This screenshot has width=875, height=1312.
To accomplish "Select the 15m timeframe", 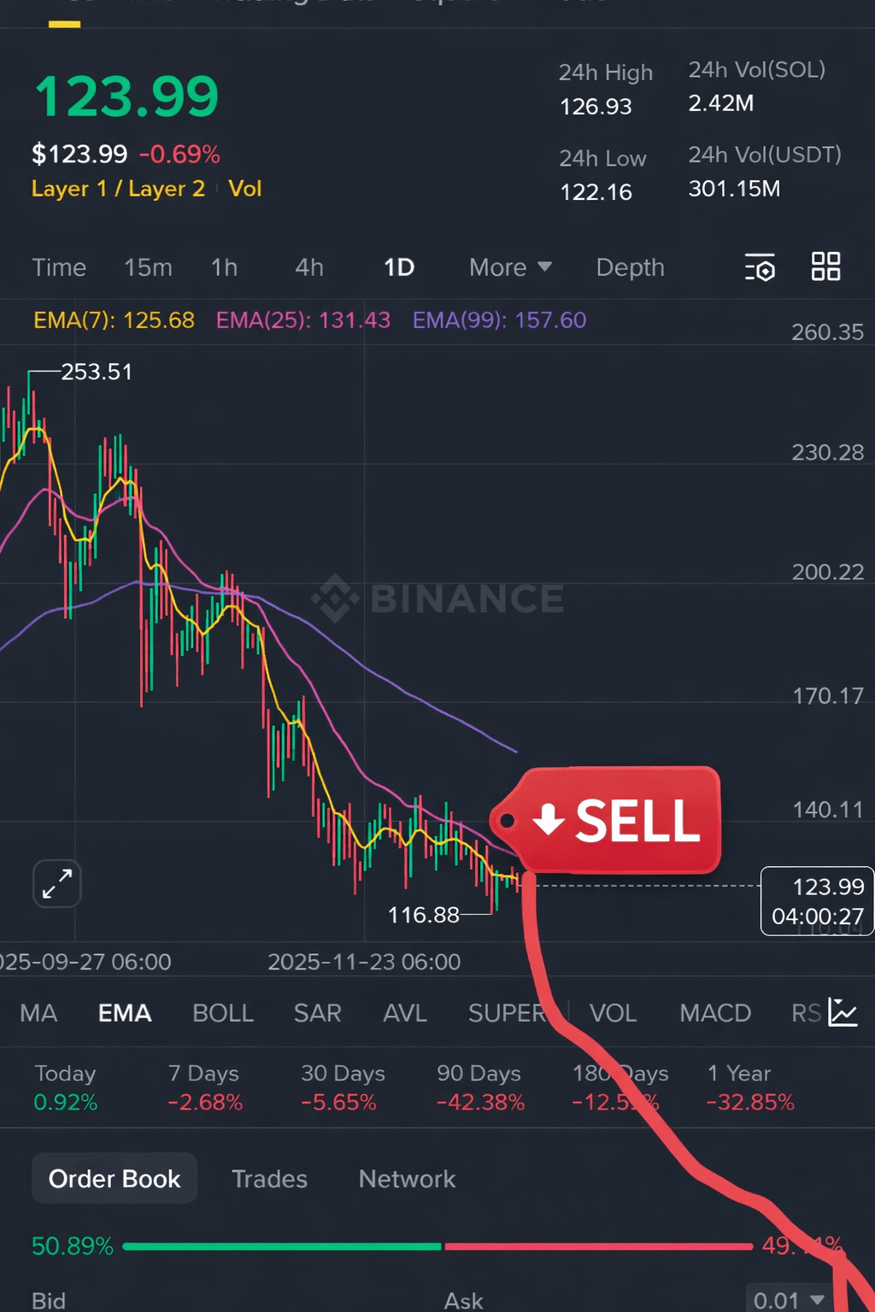I will (148, 267).
